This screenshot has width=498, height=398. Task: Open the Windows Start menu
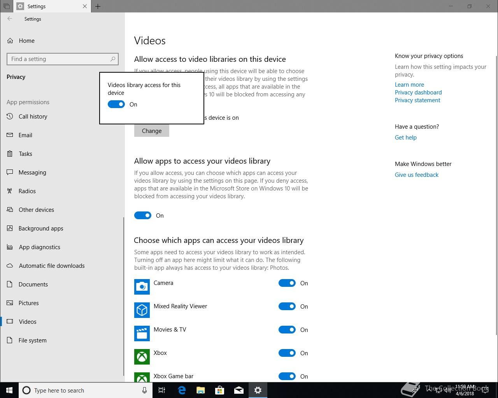point(9,390)
